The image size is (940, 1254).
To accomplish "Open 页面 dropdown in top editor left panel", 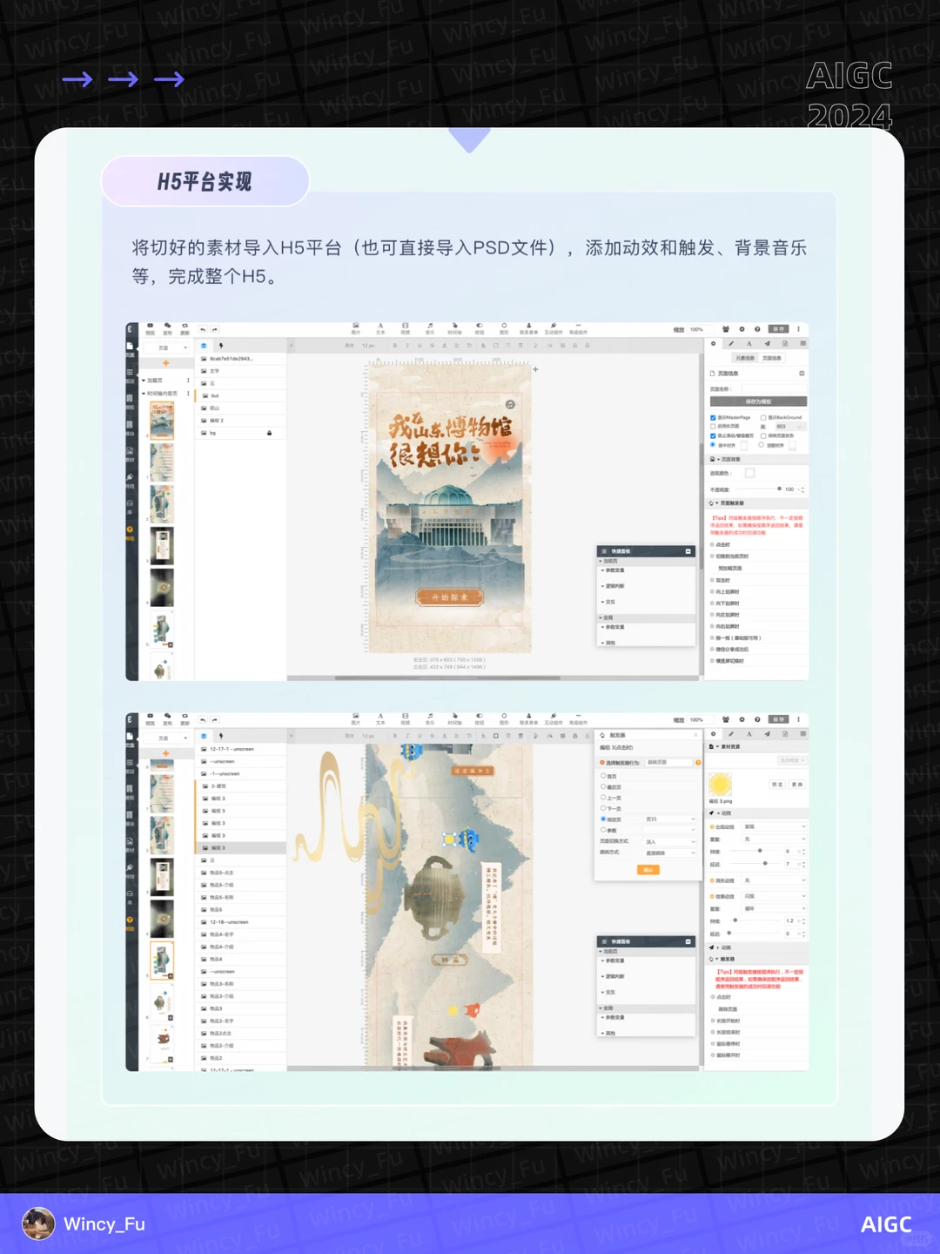I will tap(164, 348).
